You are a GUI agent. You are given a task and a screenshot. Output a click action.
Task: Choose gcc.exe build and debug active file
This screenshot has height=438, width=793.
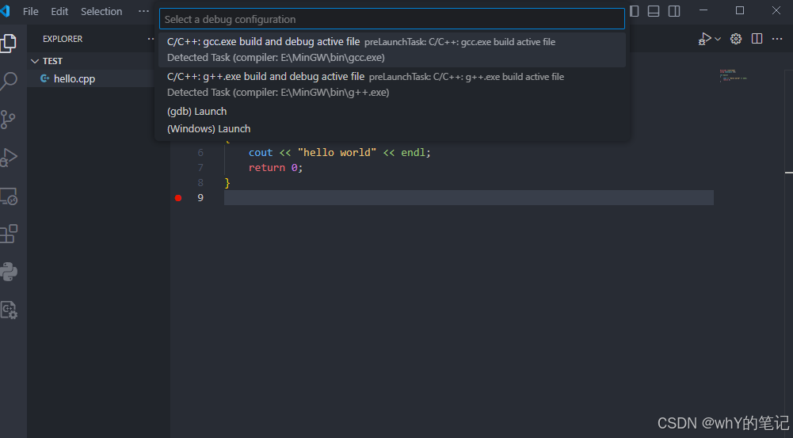[x=392, y=50]
